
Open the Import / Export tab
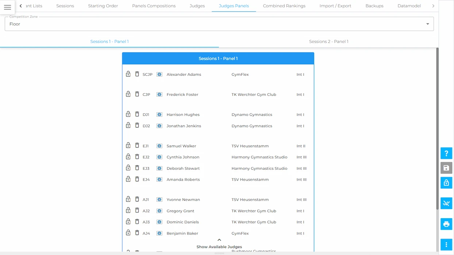pyautogui.click(x=335, y=6)
